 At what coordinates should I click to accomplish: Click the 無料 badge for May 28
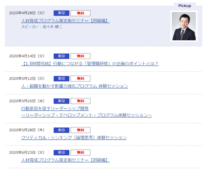tap(81, 130)
